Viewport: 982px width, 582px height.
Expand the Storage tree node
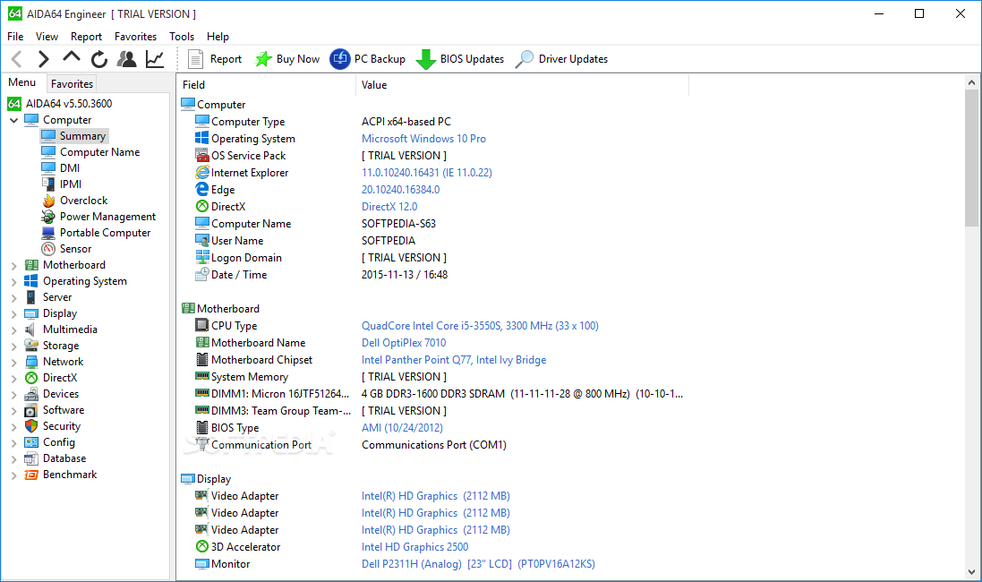coord(13,347)
